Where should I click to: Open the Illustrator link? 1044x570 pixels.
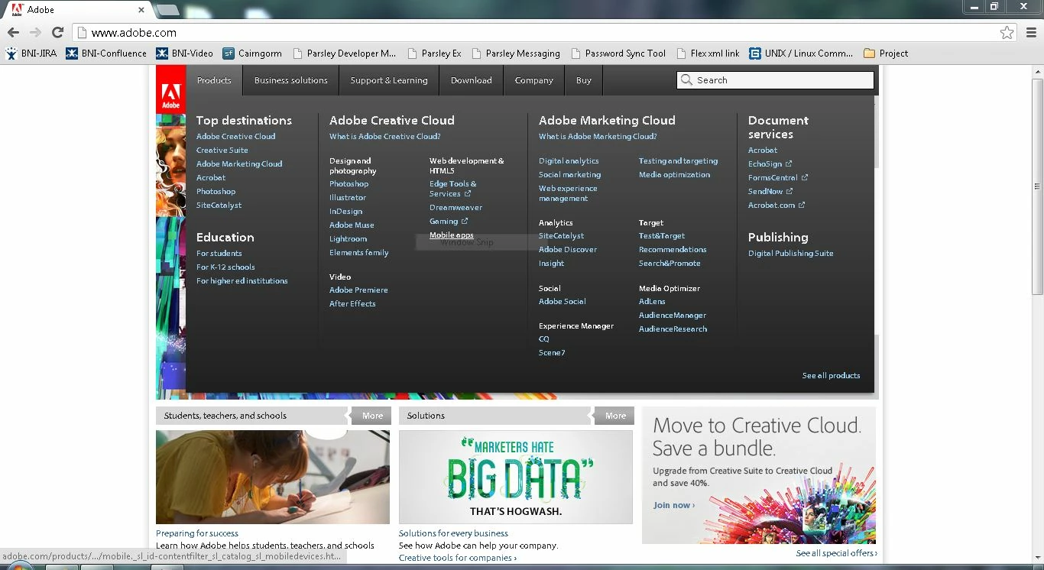[x=348, y=198]
